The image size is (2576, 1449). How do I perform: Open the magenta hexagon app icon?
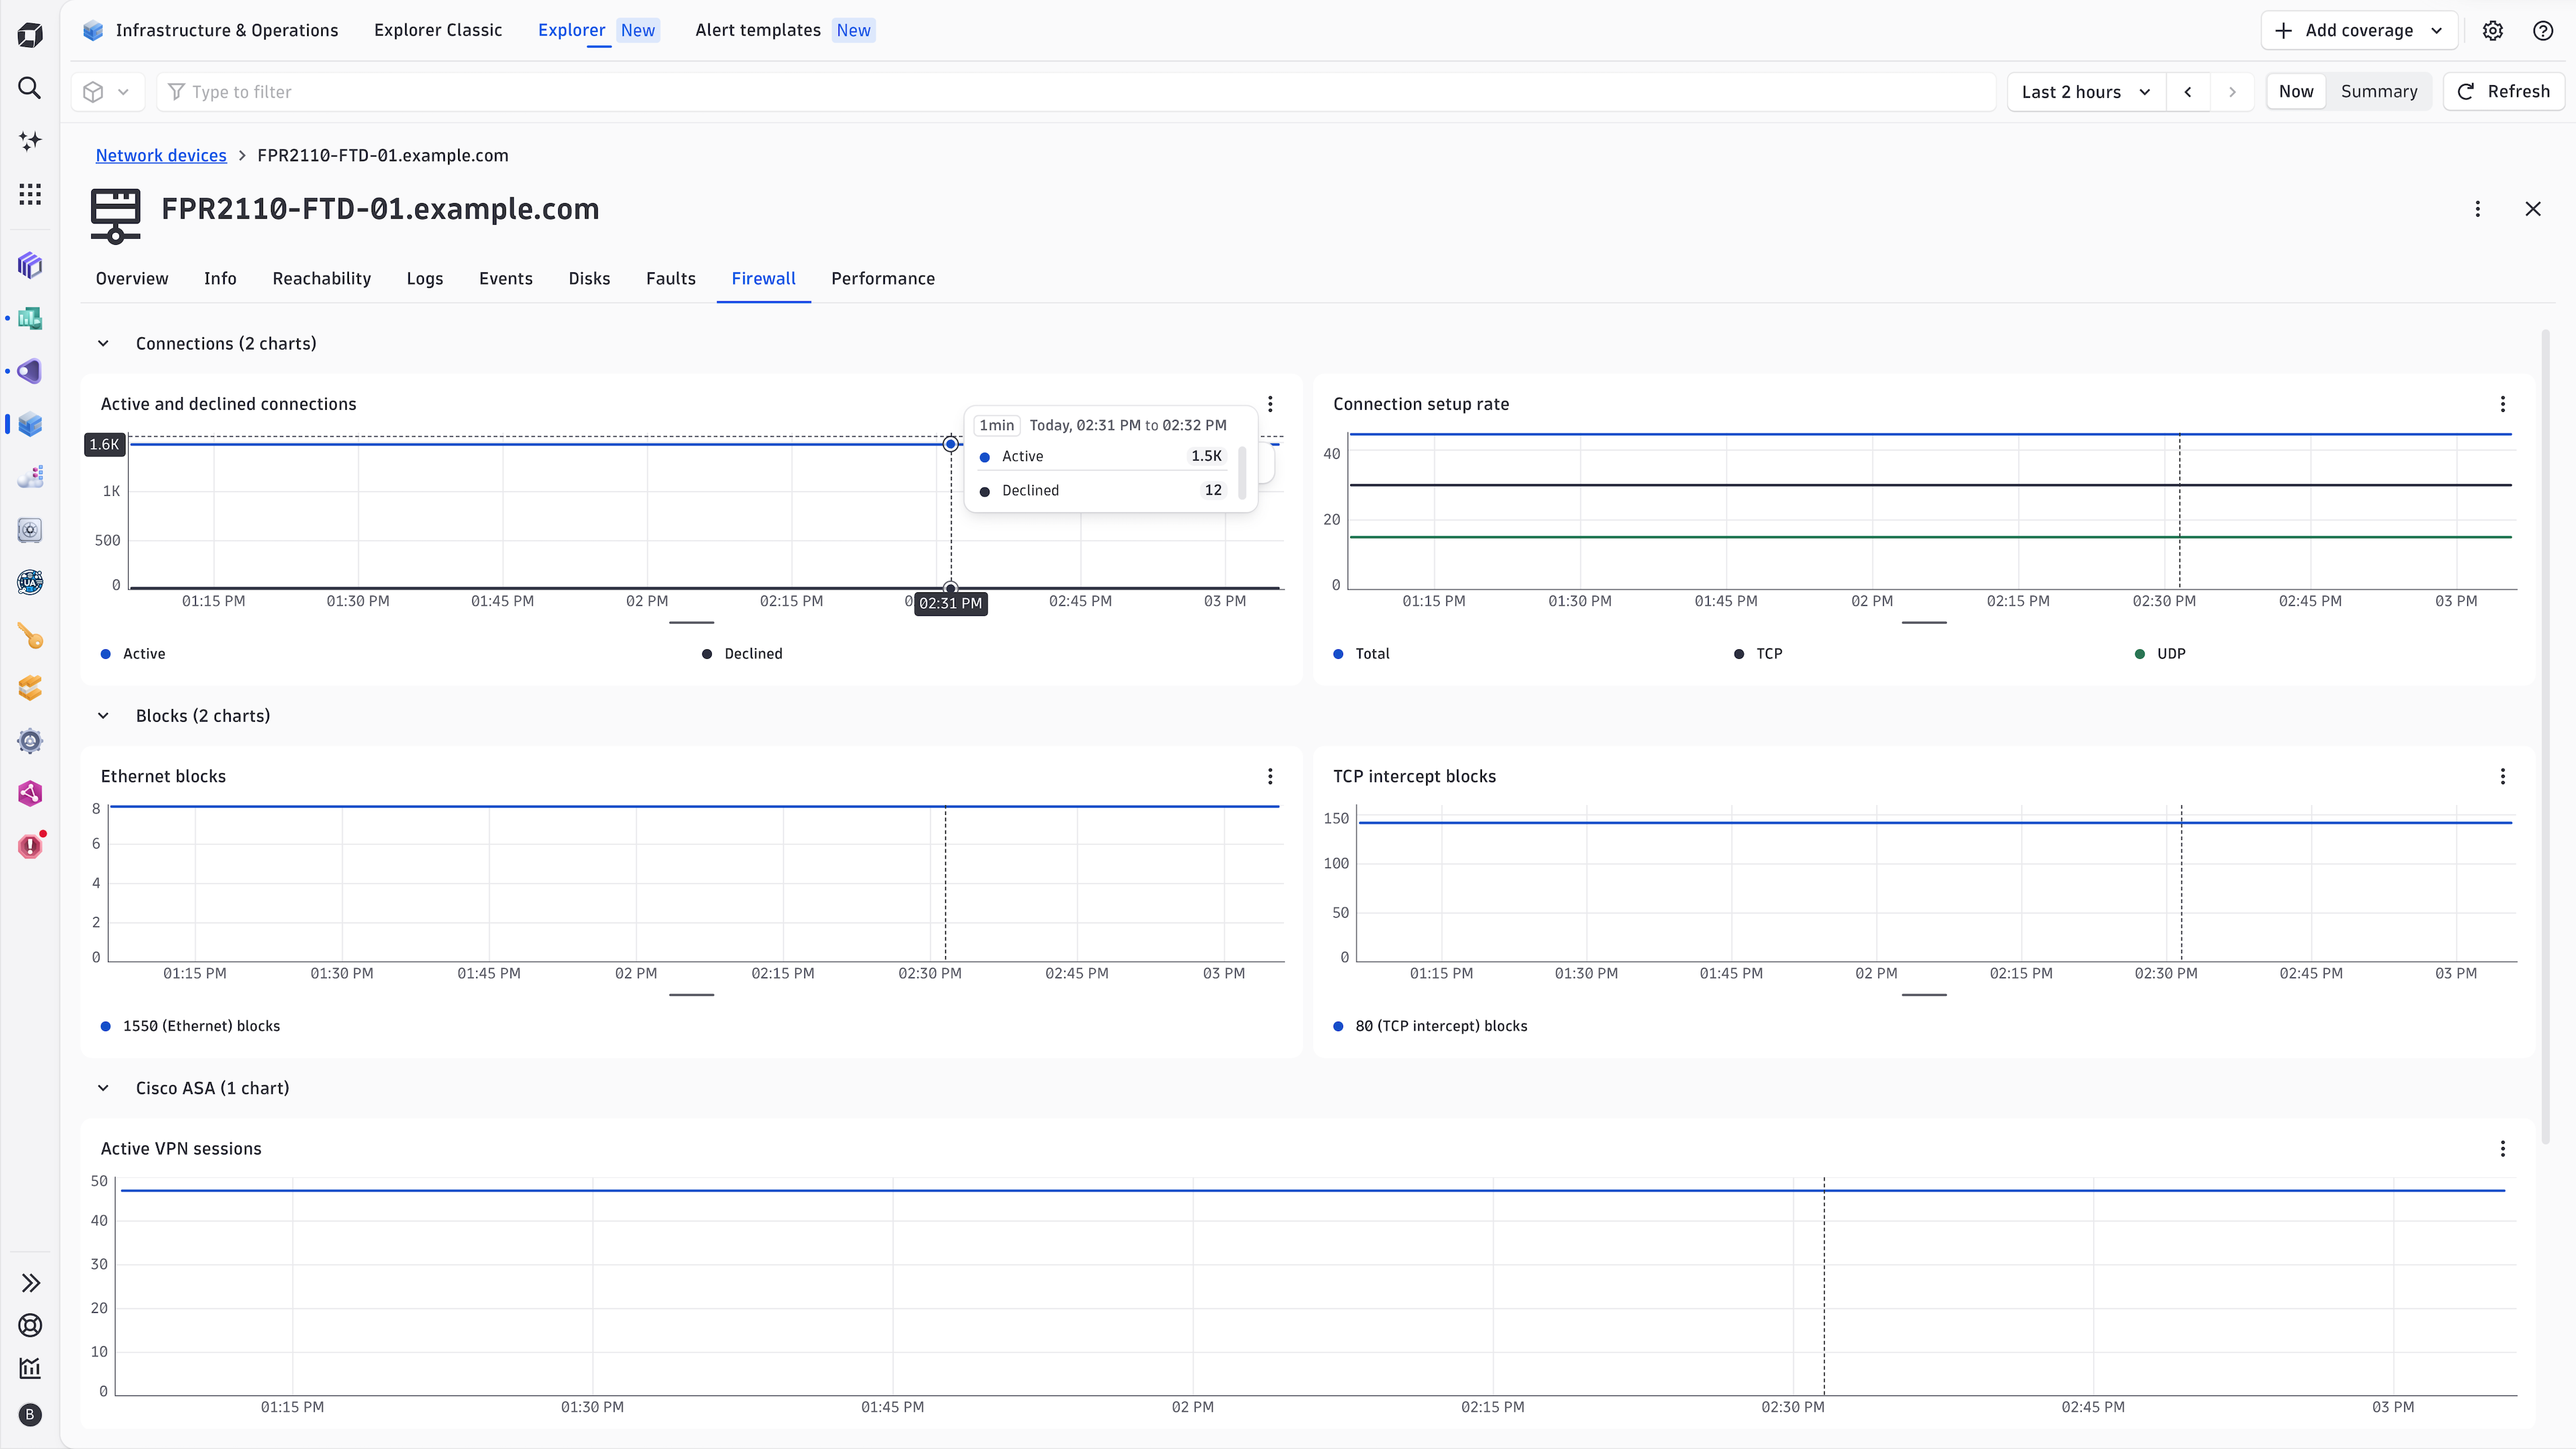(30, 794)
